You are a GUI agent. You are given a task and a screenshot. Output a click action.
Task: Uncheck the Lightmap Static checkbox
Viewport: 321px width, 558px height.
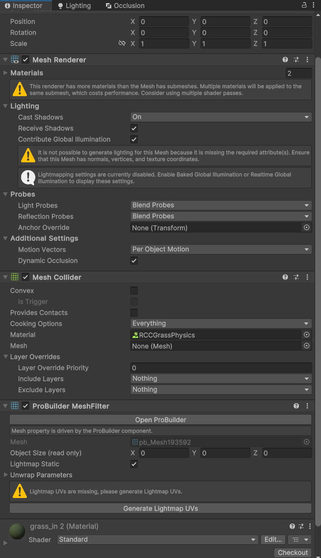pyautogui.click(x=134, y=464)
